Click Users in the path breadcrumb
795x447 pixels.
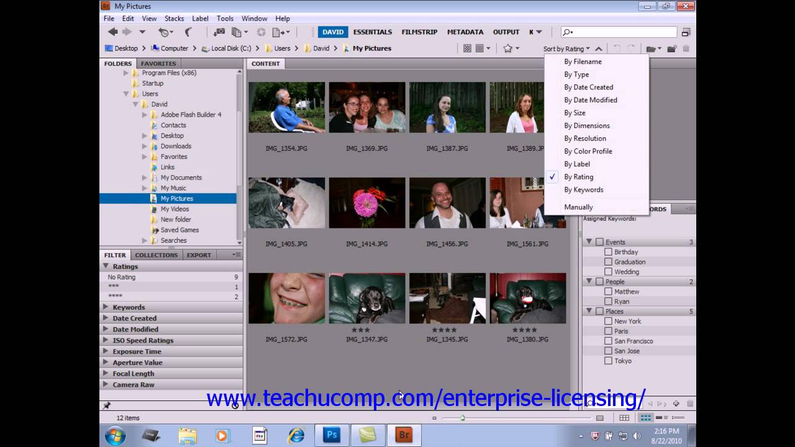click(x=282, y=48)
